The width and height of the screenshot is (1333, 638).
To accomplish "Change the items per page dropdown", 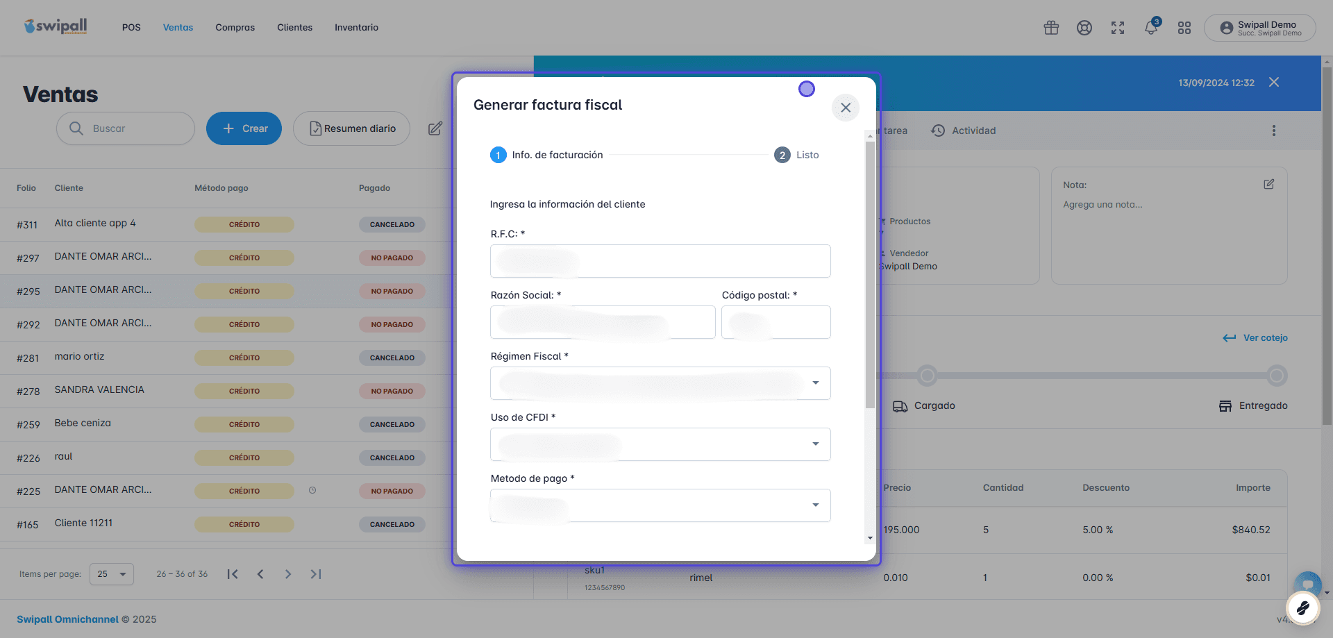I will tap(112, 574).
